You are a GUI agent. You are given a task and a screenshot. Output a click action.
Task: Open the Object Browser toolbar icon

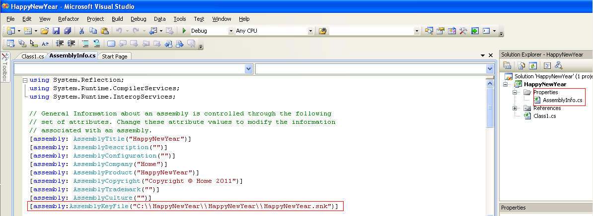(452, 31)
